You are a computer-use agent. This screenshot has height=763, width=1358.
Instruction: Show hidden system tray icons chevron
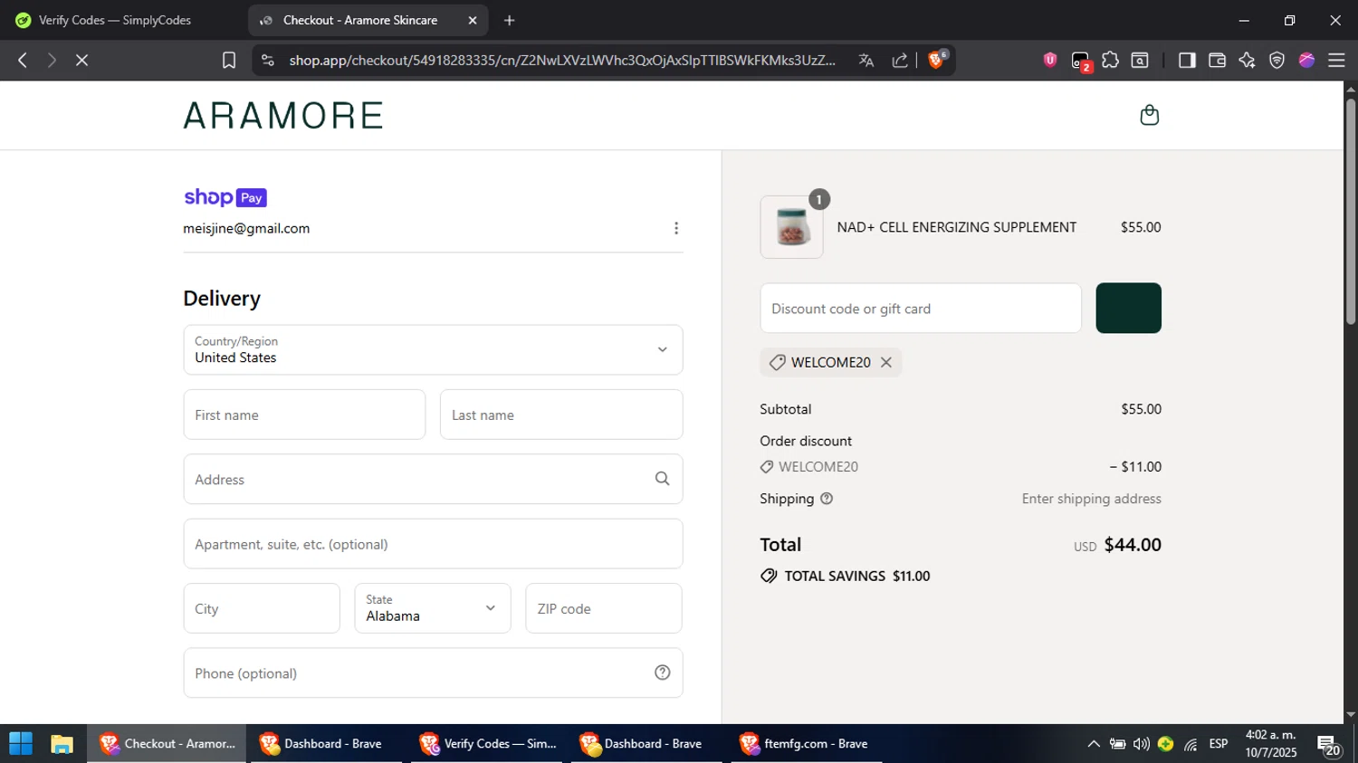pos(1094,744)
